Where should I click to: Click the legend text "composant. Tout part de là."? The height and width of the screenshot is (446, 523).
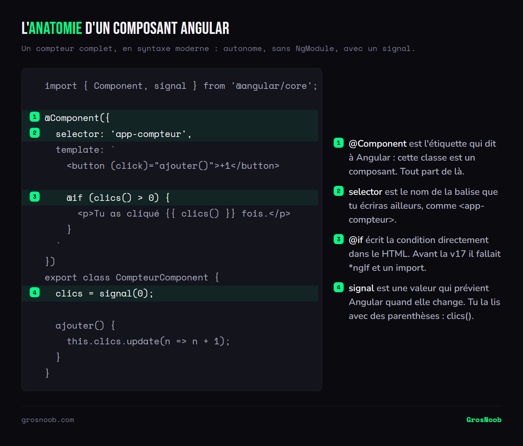(407, 172)
